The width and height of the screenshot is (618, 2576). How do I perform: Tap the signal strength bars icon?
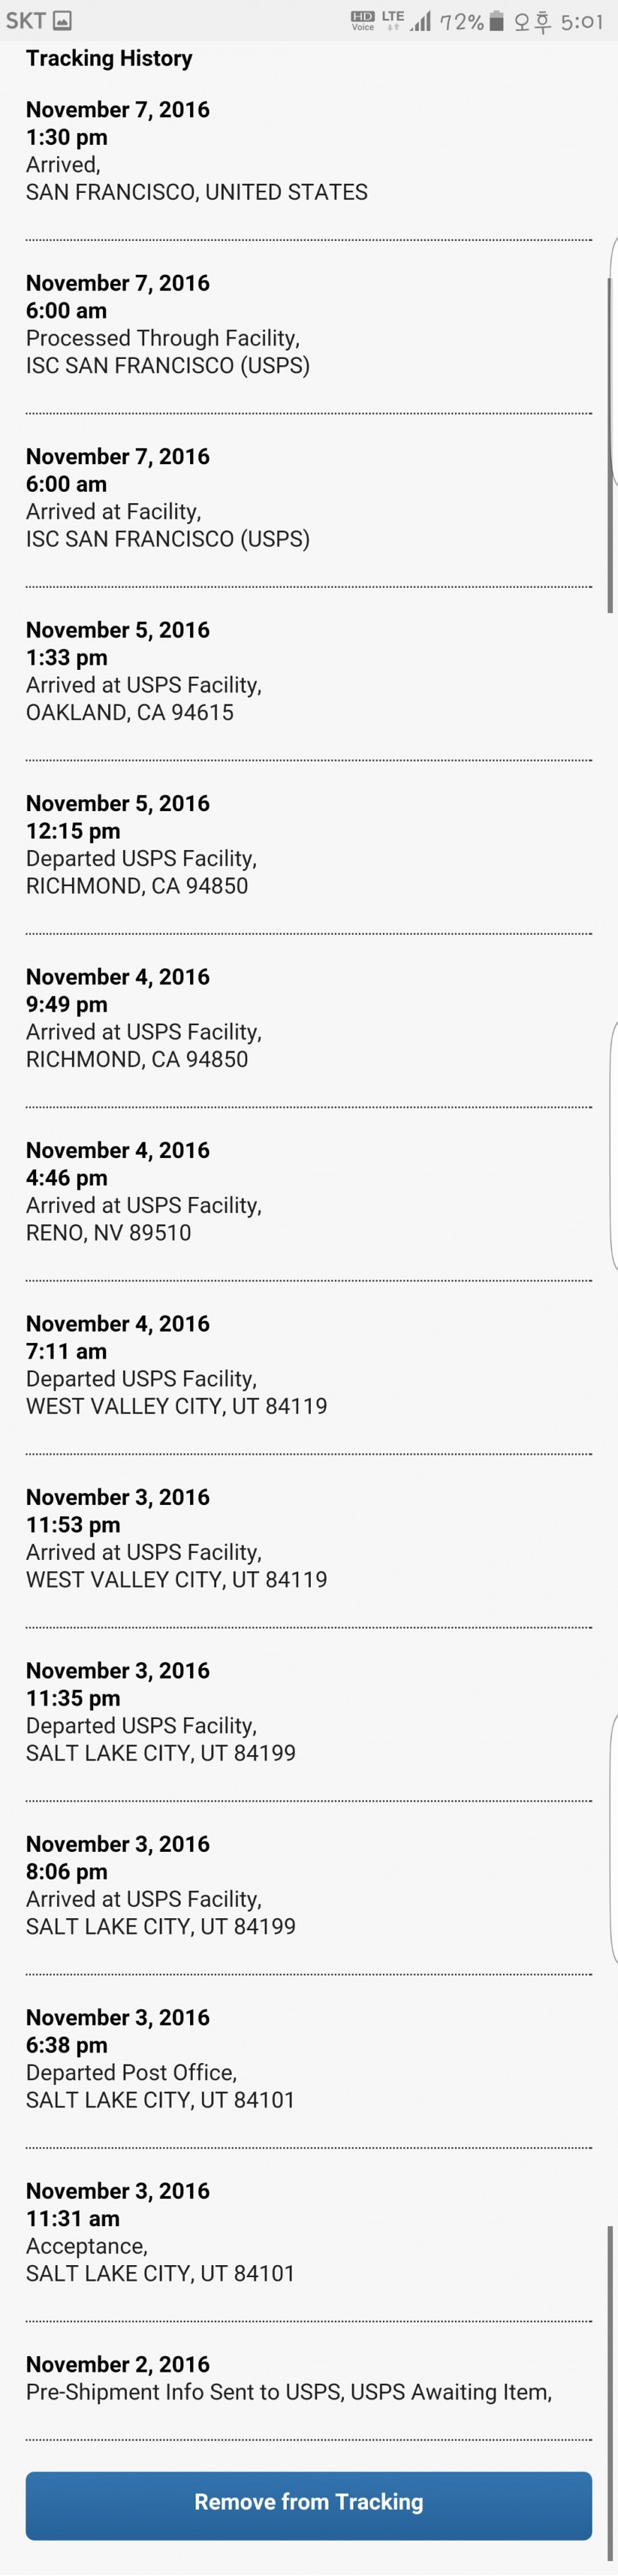[x=420, y=21]
